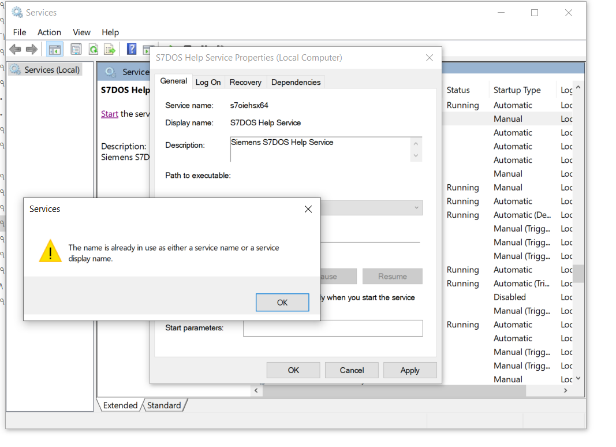
Task: Click the vertical scrollbar thumb in services list
Action: click(x=578, y=274)
